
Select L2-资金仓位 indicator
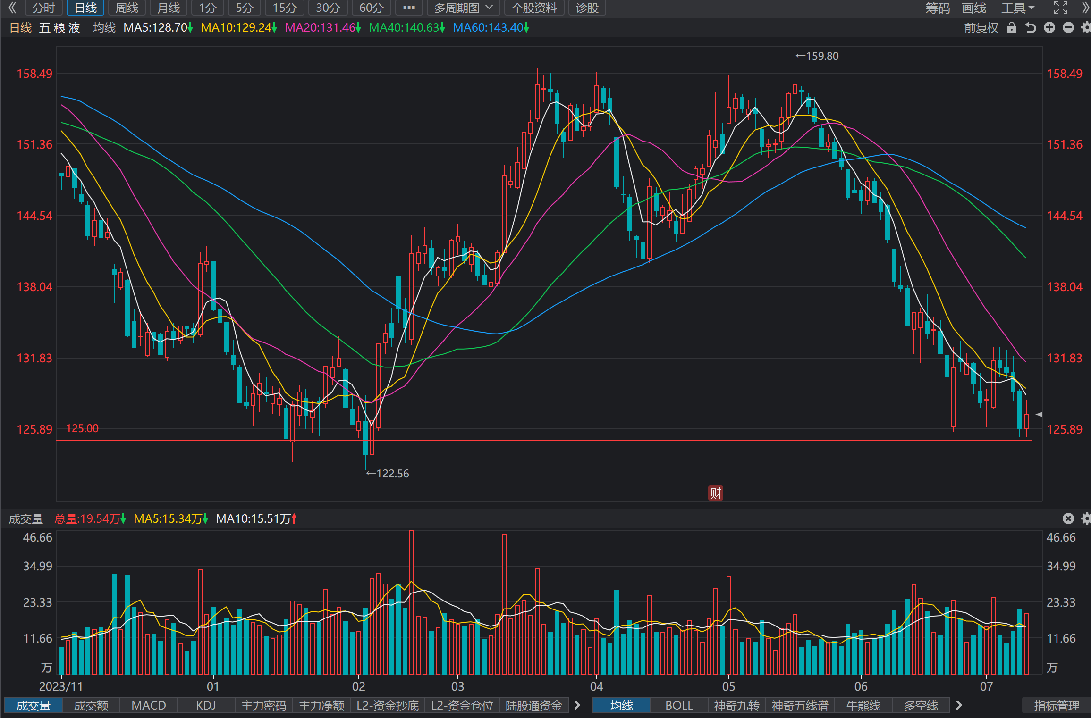(x=462, y=705)
